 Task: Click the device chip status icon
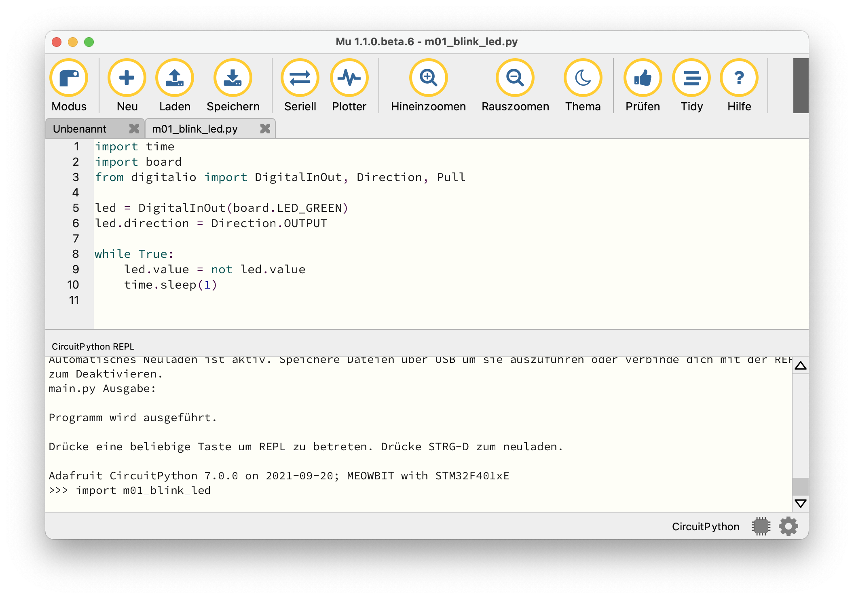[761, 526]
